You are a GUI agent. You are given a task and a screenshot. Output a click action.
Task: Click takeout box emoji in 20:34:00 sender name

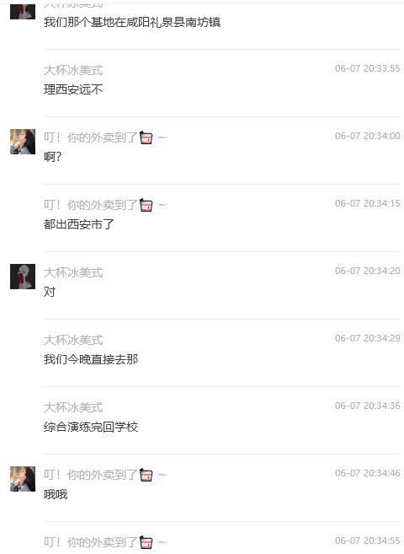146,137
